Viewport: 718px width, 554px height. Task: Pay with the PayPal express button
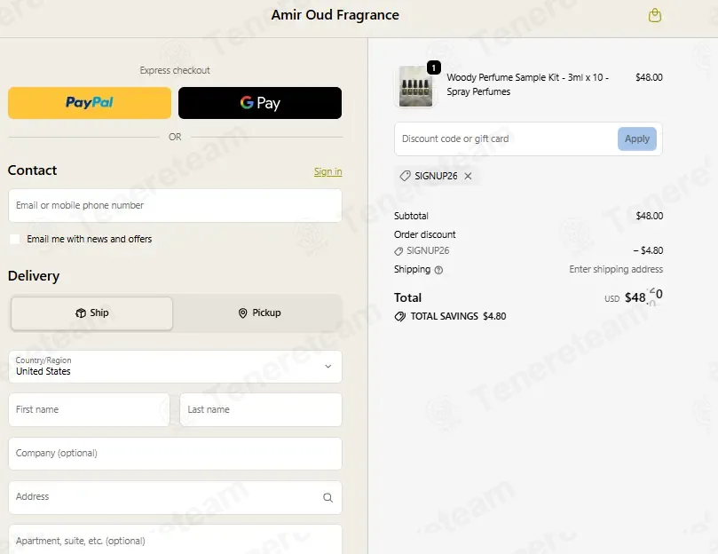click(90, 103)
